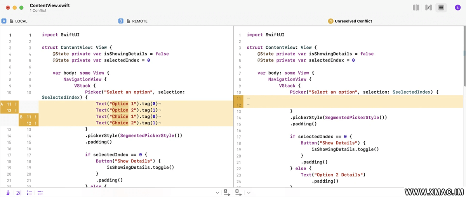
Task: Click Text("Option 1").tag(0) conflict line
Action: 128,104
